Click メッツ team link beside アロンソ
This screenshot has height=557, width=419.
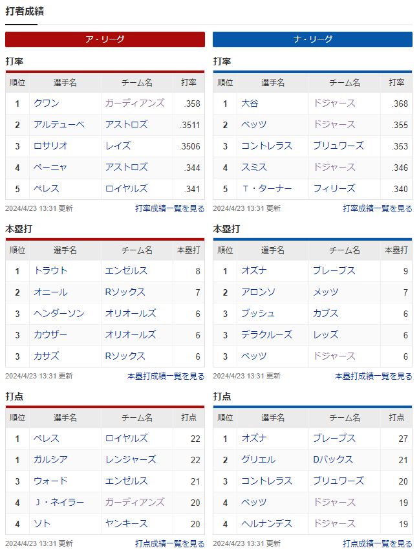[326, 292]
